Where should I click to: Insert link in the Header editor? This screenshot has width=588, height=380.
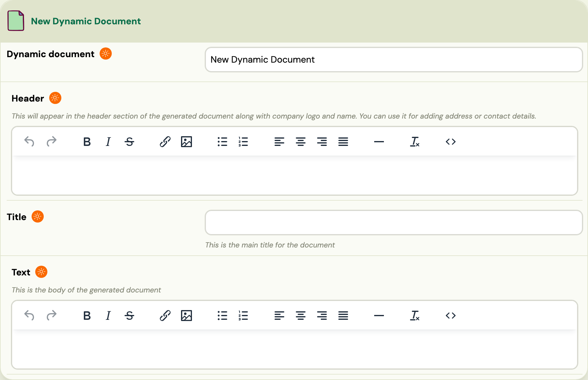[165, 142]
